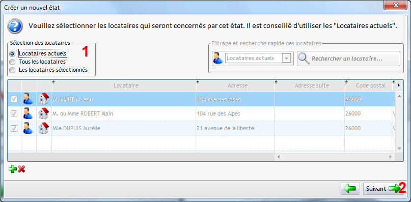This screenshot has height=202, width=411.
Task: Click the vertical scrollbar down arrow
Action: [x=399, y=148]
